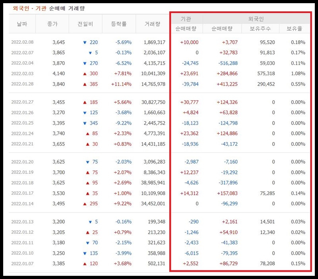Image resolution: width=318 pixels, height=279 pixels.
Task: Click the title 외국인 · 기관 순매매 거래량
Action: tap(48, 8)
